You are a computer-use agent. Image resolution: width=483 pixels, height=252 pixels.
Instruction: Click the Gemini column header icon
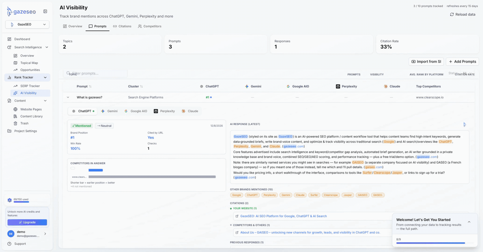tap(247, 86)
